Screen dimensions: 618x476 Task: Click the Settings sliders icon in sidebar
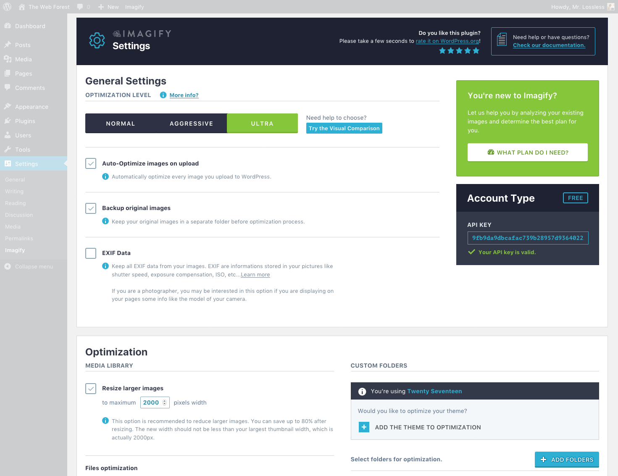tap(8, 163)
